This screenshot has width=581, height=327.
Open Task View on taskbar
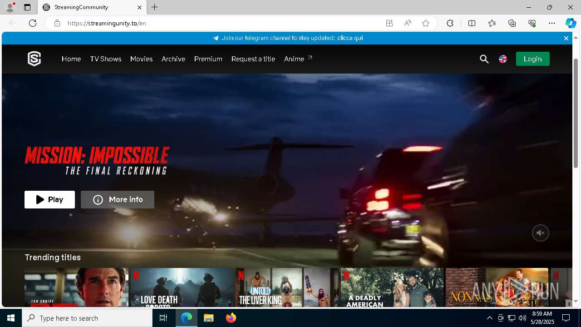click(163, 318)
